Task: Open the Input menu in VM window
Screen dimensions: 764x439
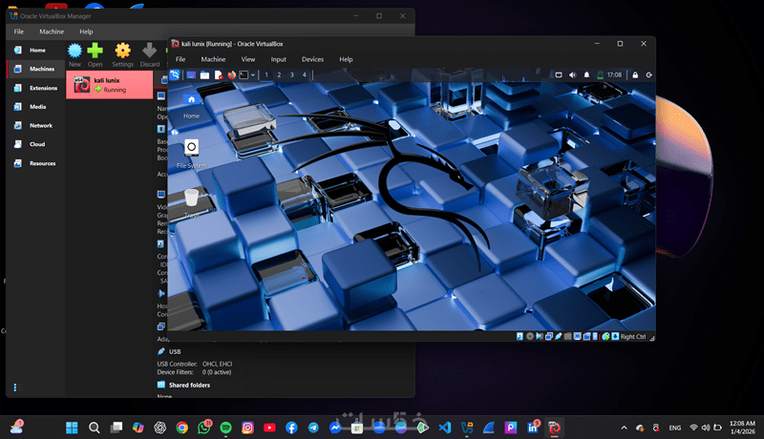Action: pos(279,59)
